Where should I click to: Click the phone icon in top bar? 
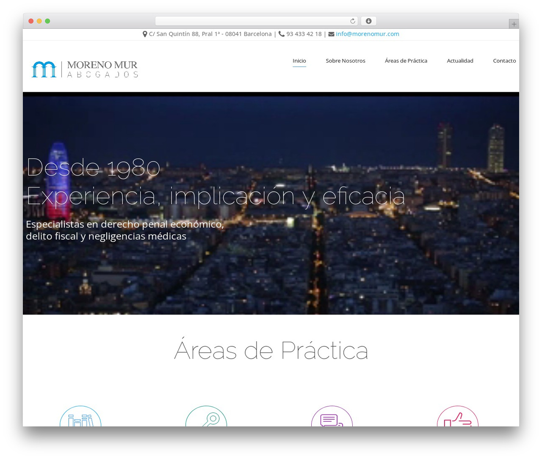coord(282,34)
